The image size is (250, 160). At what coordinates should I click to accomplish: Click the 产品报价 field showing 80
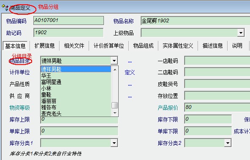point(217,107)
